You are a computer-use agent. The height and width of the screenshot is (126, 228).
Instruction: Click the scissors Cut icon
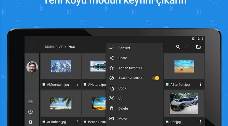[x=111, y=98]
